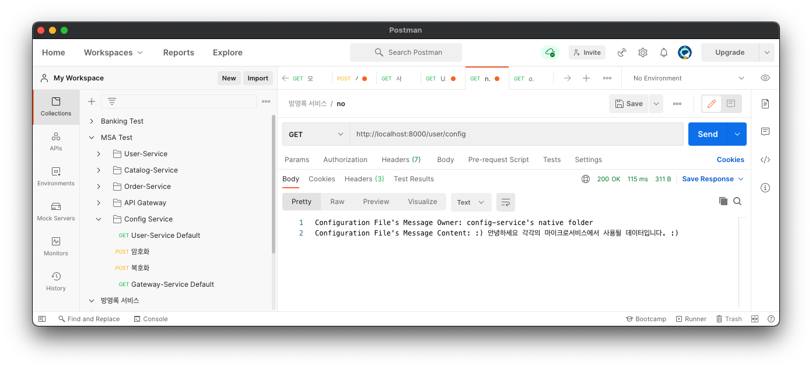Collapse the Config Service folder

99,219
